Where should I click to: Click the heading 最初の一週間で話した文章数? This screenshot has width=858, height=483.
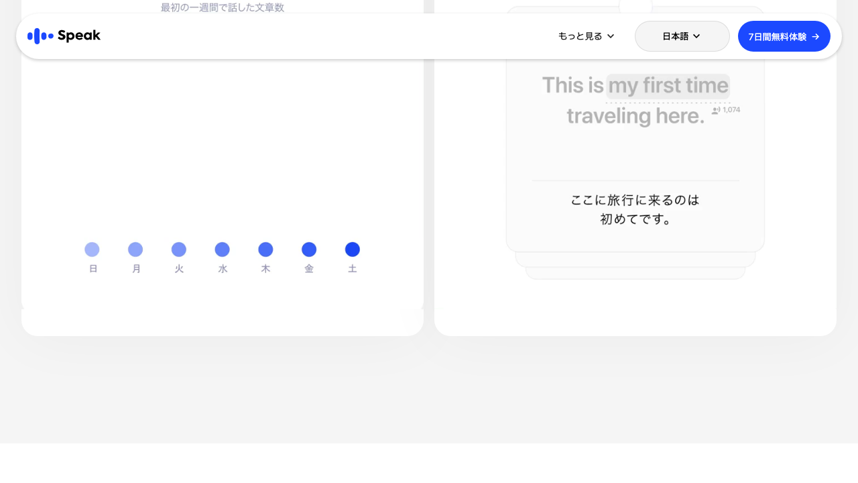tap(223, 7)
